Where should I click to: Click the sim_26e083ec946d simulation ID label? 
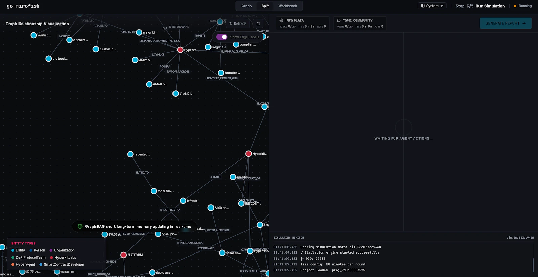tap(520, 238)
